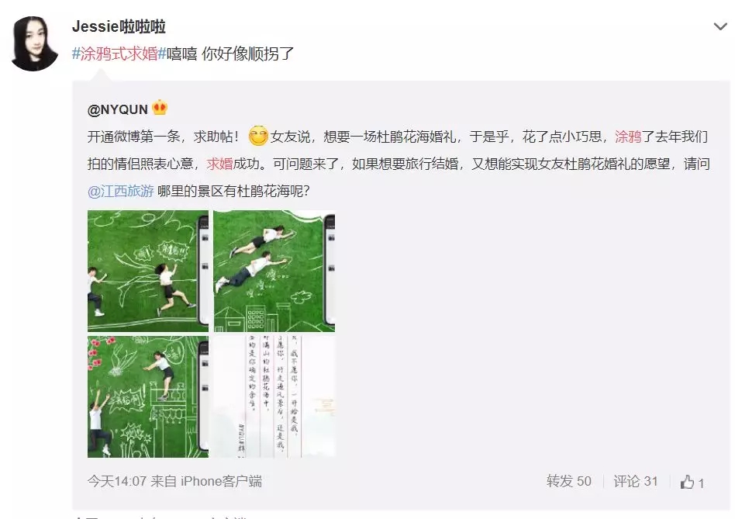This screenshot has height=519, width=735.
Task: Open Jessie啦啦啦's profile avatar
Action: [34, 43]
